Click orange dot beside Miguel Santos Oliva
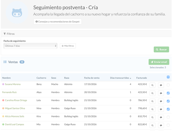The width and height of the screenshot is (173, 131). click(x=3, y=108)
